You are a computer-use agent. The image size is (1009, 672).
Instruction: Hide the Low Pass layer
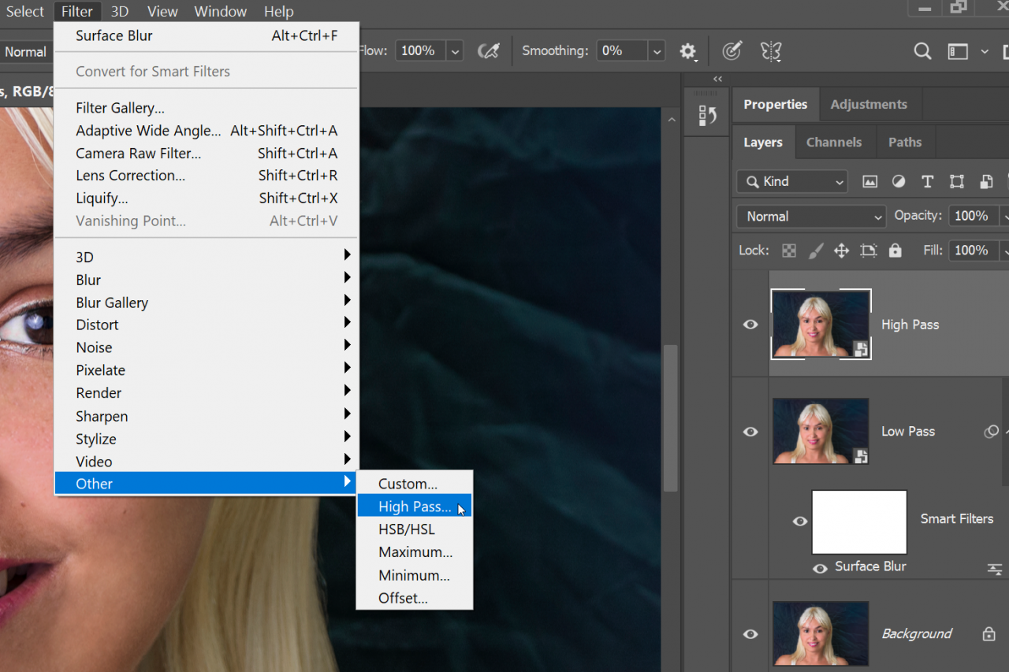(750, 432)
